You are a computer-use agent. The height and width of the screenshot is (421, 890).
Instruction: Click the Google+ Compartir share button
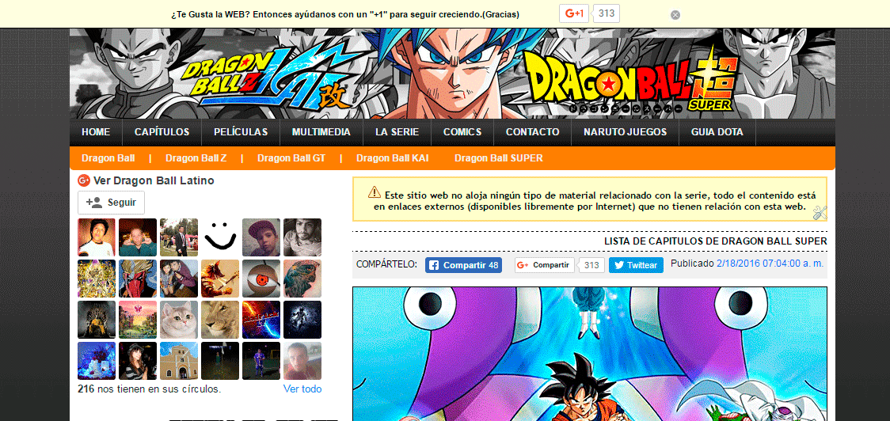(x=544, y=265)
